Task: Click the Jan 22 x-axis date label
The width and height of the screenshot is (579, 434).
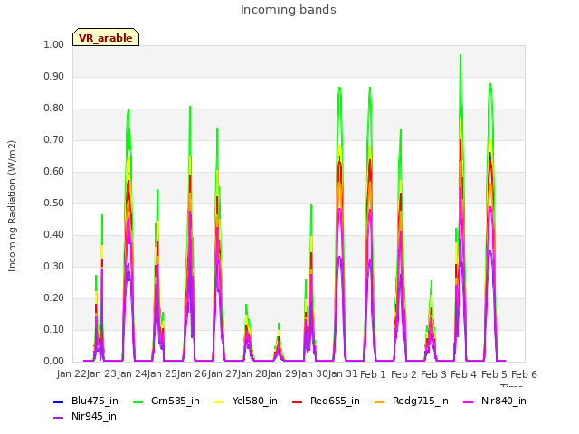Action: pos(71,374)
